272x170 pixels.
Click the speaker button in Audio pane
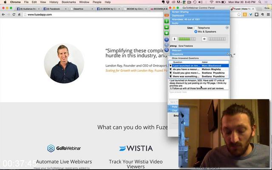[204, 39]
